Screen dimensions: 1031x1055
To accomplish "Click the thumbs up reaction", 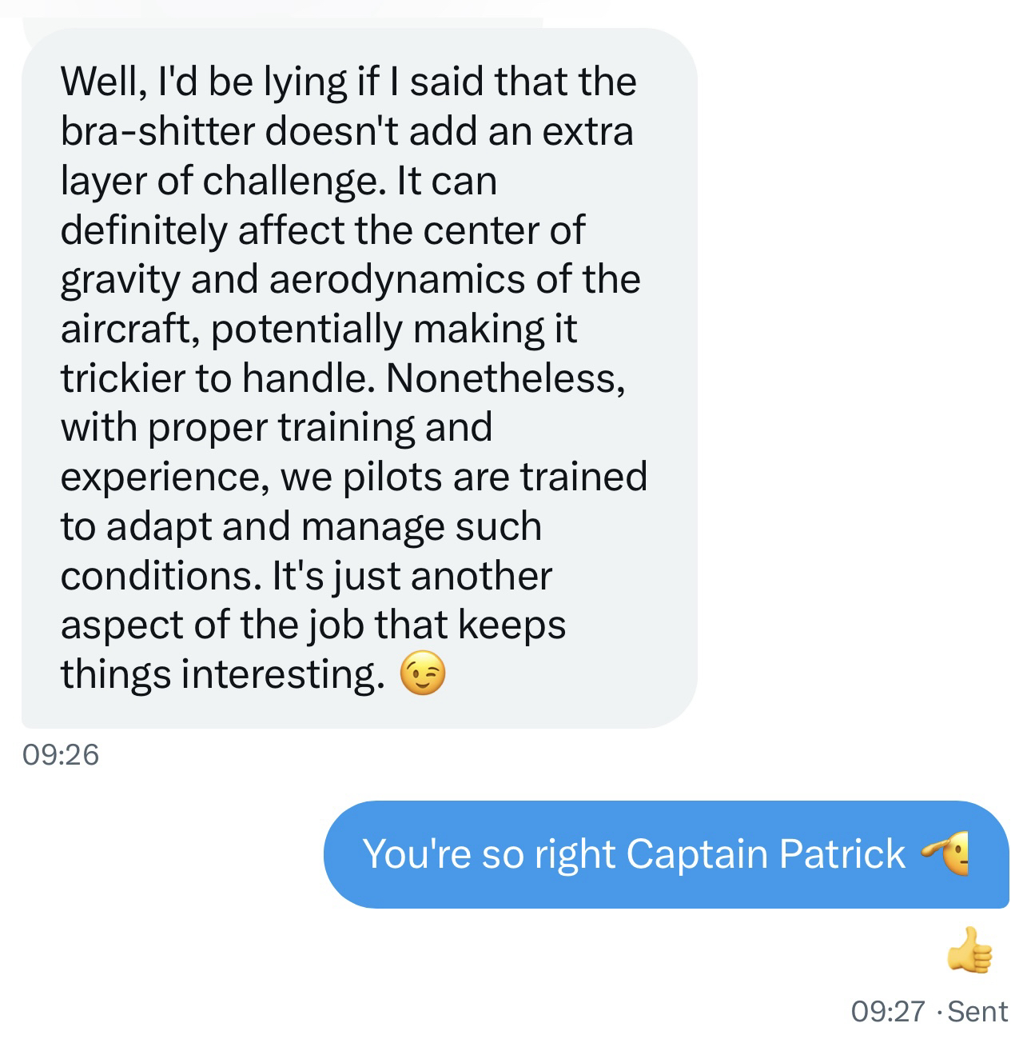I will [969, 951].
